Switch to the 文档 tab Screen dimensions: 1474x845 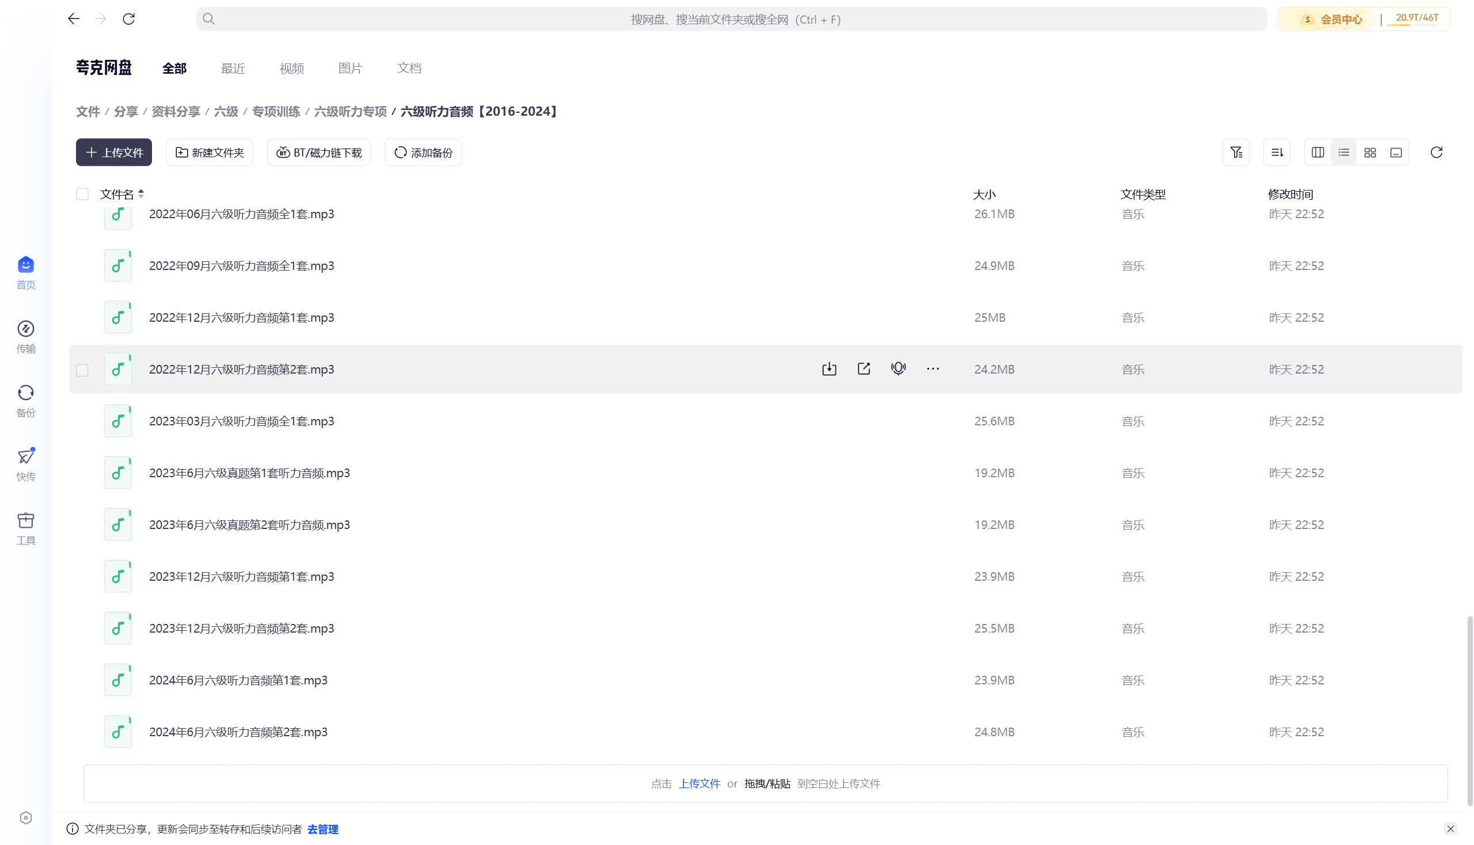pyautogui.click(x=409, y=68)
